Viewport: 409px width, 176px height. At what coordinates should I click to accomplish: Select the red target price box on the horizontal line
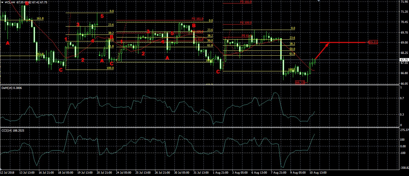pos(373,42)
